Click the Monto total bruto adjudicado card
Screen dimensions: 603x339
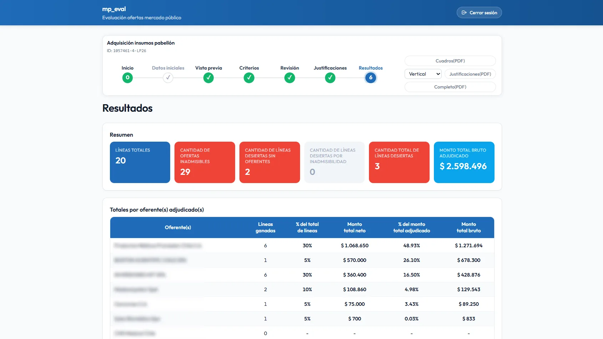tap(464, 162)
